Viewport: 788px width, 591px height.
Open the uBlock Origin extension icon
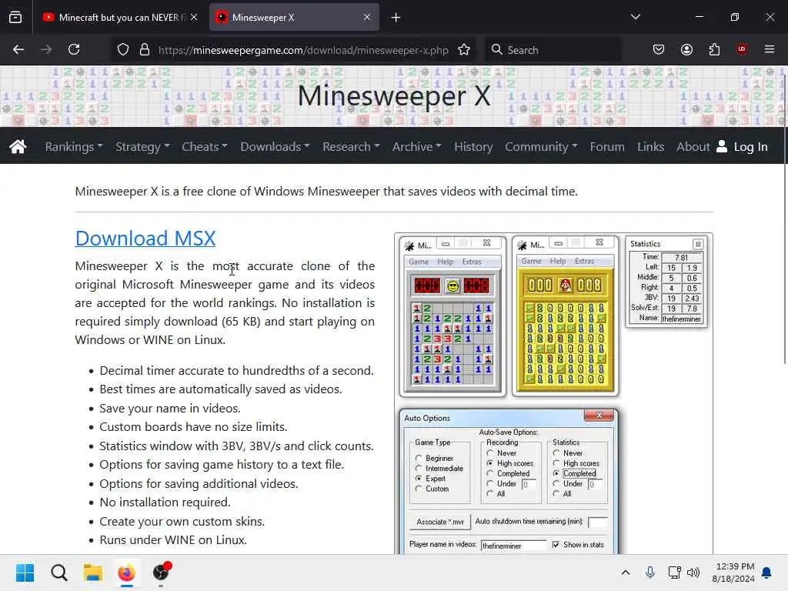tap(742, 49)
